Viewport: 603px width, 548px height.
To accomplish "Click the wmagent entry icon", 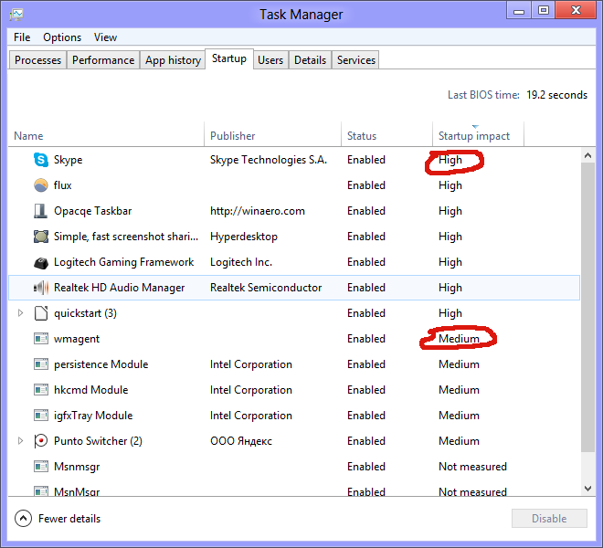I will 41,339.
